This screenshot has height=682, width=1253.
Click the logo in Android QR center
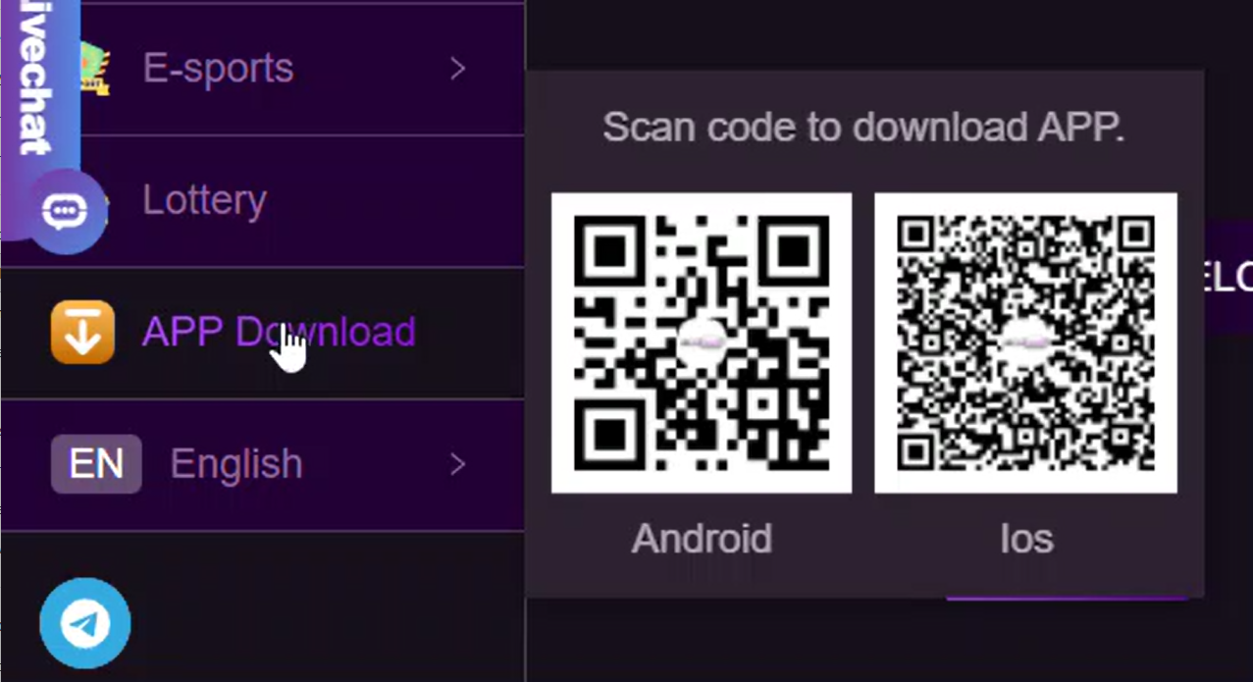(702, 342)
